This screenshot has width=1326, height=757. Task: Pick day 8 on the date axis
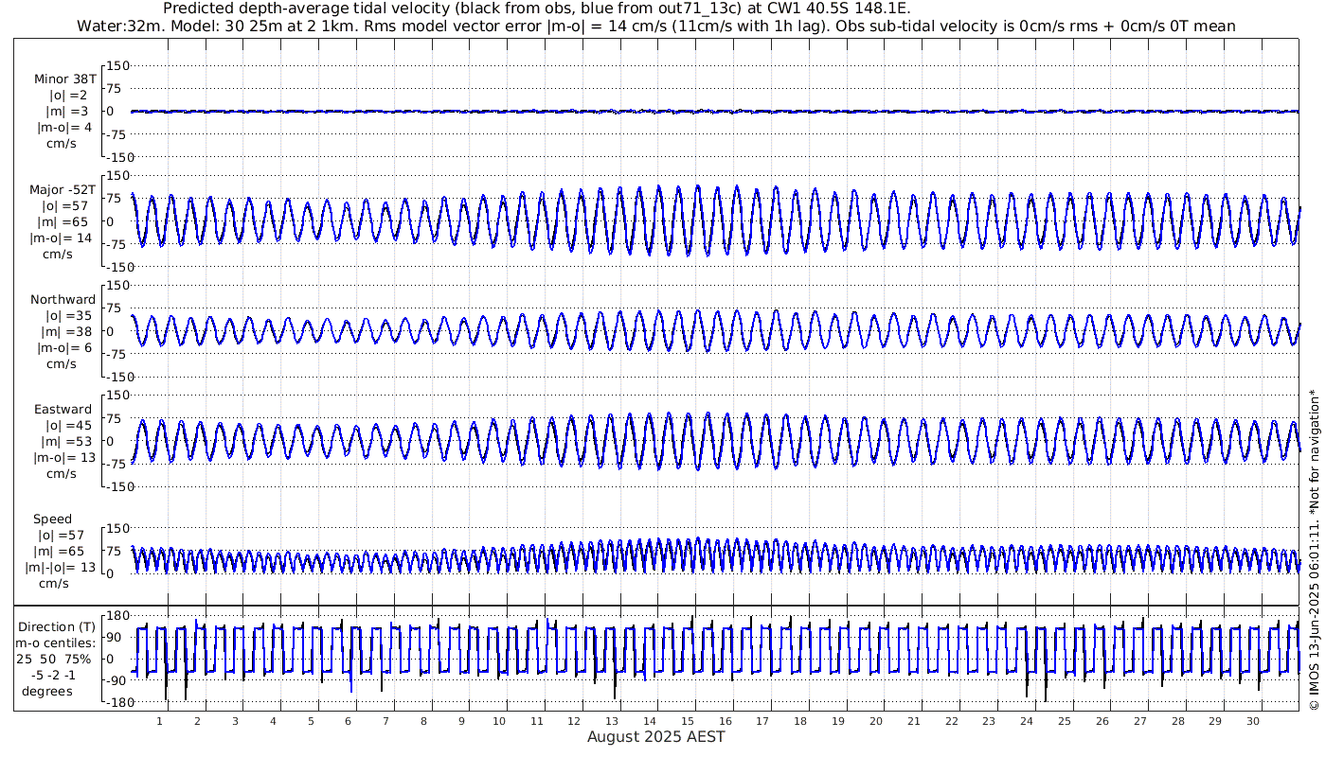(x=424, y=721)
